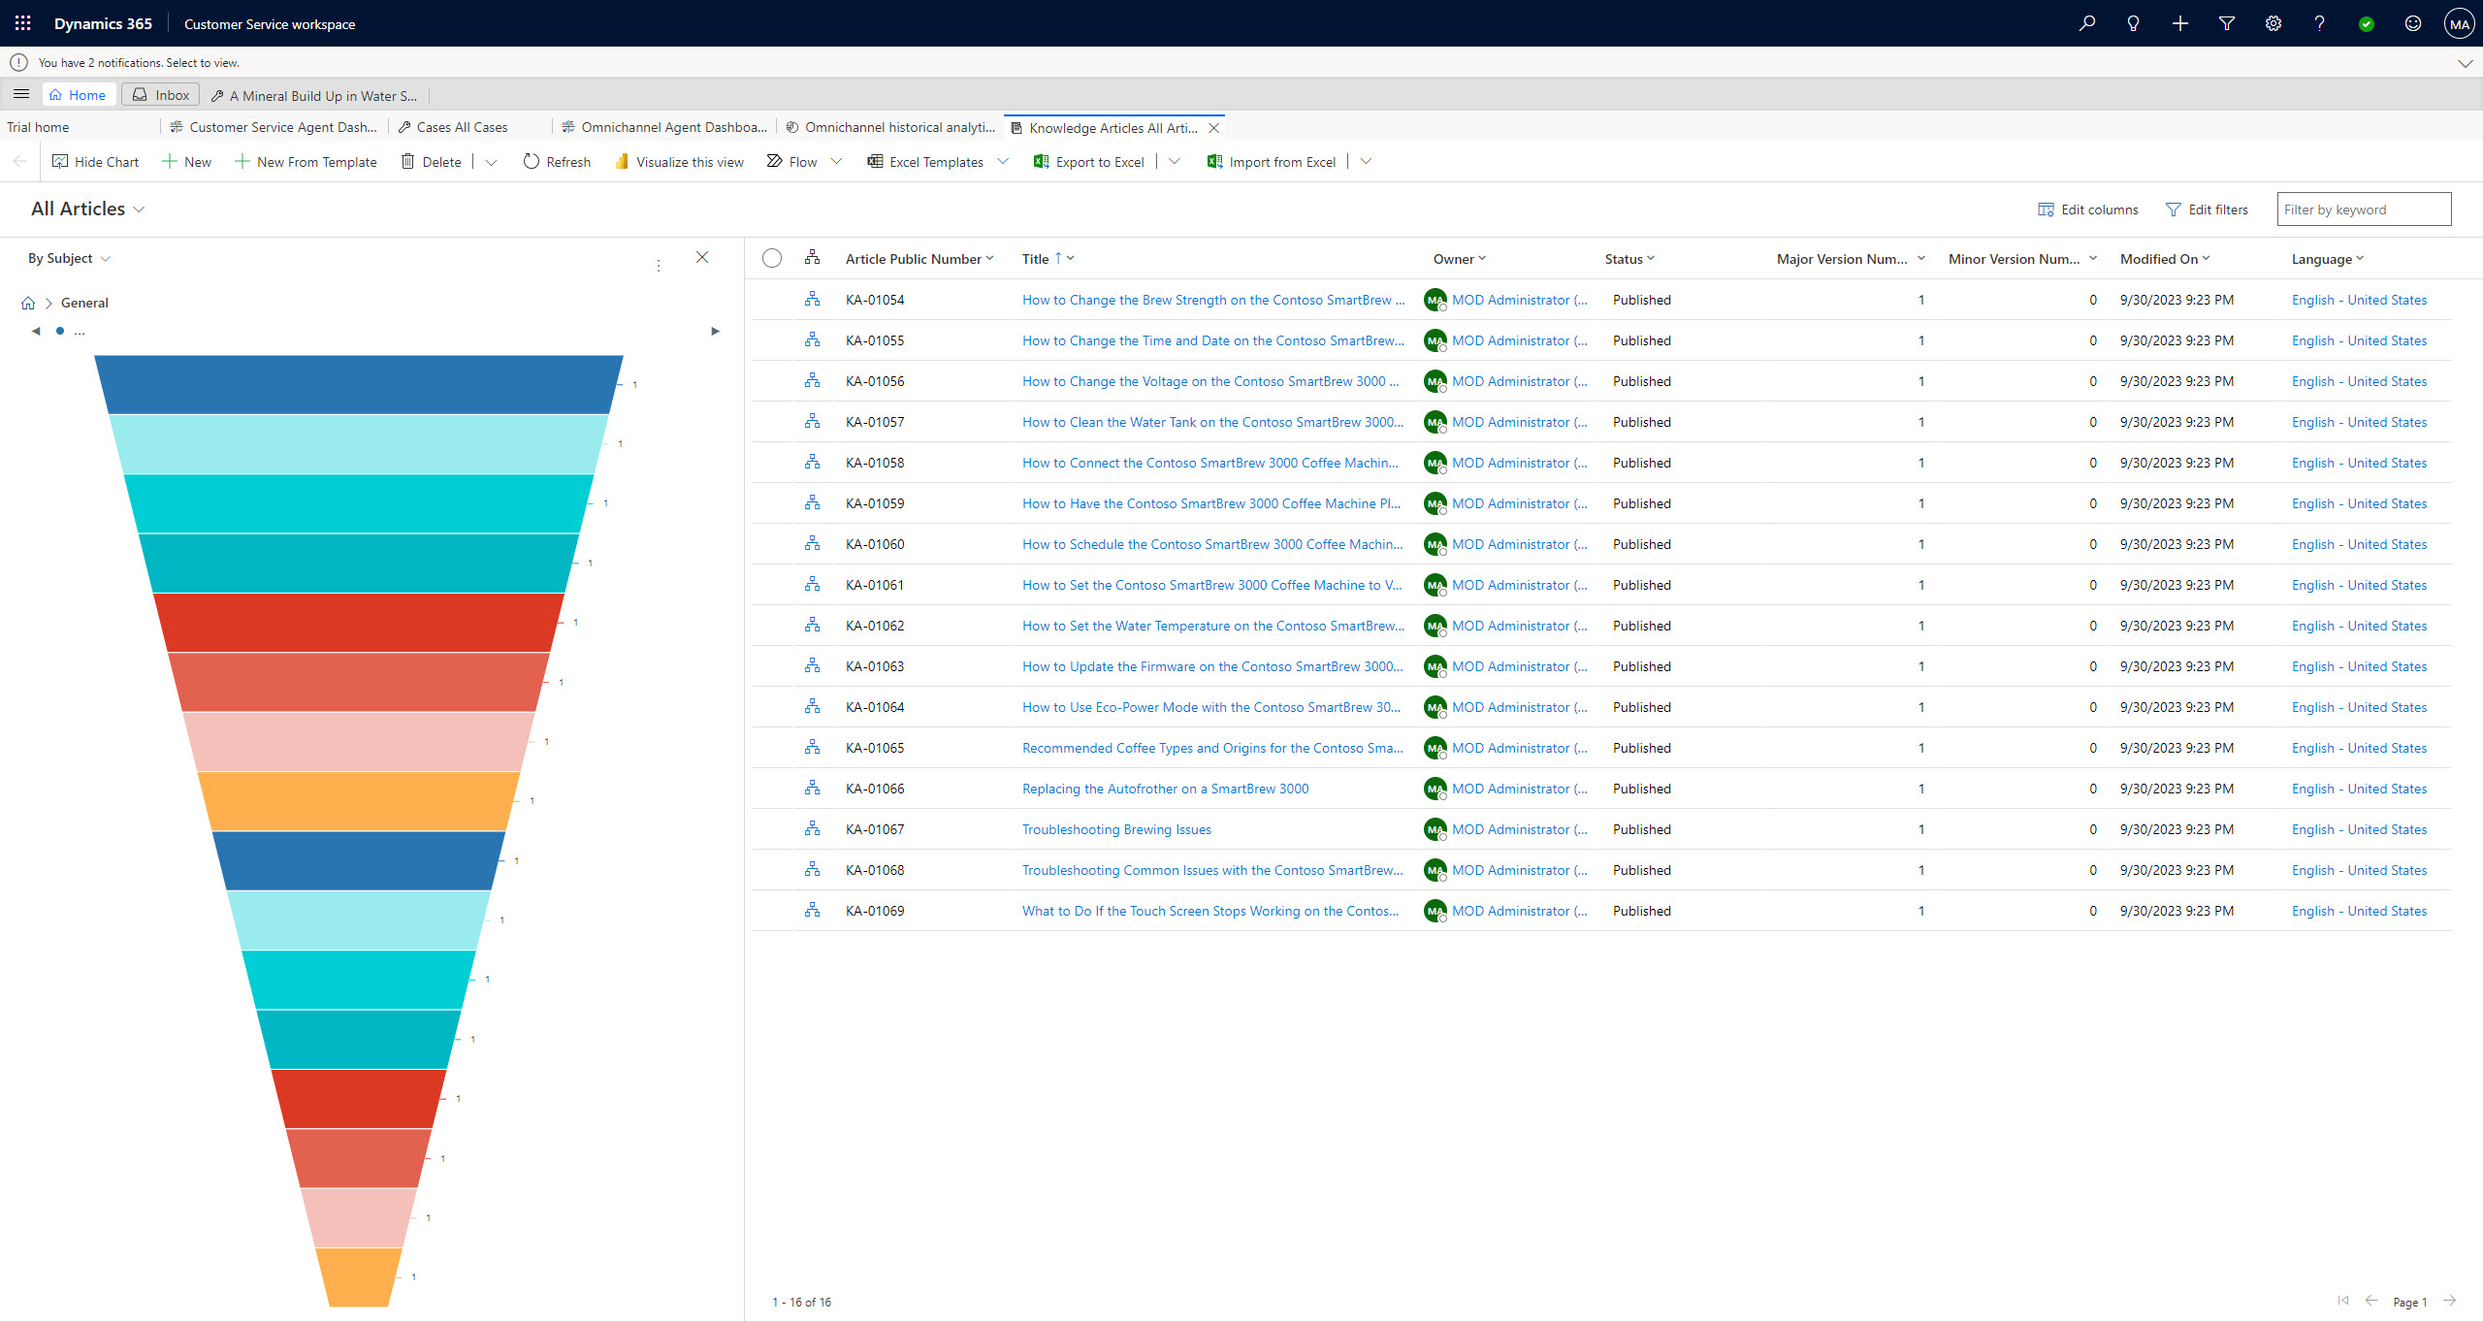Click the Edit columns button
Viewport: 2483px width, 1322px height.
pyautogui.click(x=2088, y=210)
